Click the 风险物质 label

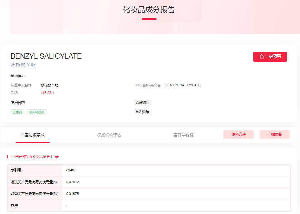[x=143, y=103]
